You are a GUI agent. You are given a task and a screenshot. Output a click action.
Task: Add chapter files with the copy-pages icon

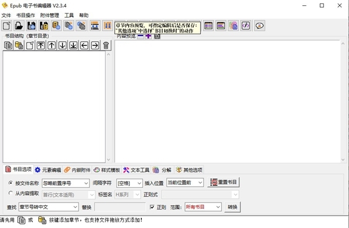click(x=8, y=45)
